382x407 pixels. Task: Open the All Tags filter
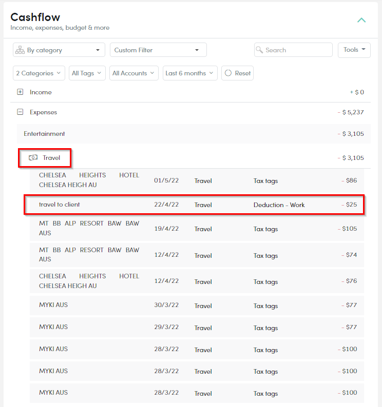[x=87, y=73]
